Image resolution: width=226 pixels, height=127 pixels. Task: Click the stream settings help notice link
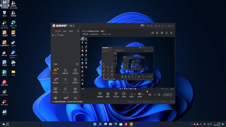(68, 102)
